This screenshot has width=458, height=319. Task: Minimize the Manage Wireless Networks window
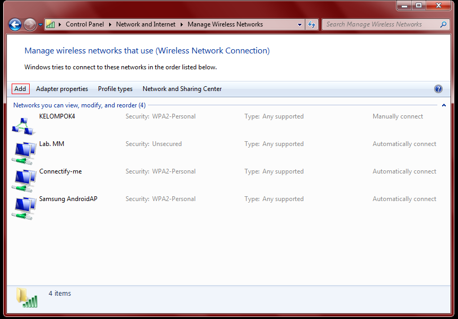(404, 5)
